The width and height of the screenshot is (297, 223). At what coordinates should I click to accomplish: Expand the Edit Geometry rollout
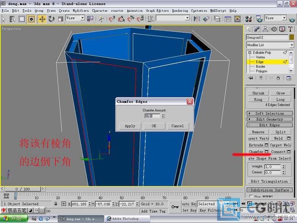click(270, 119)
